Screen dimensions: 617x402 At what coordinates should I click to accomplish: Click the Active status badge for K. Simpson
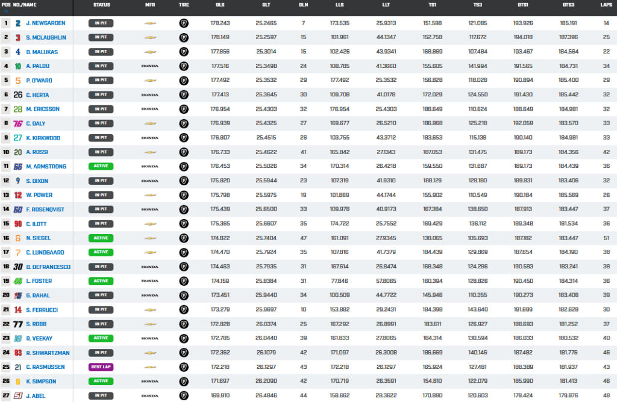click(101, 381)
